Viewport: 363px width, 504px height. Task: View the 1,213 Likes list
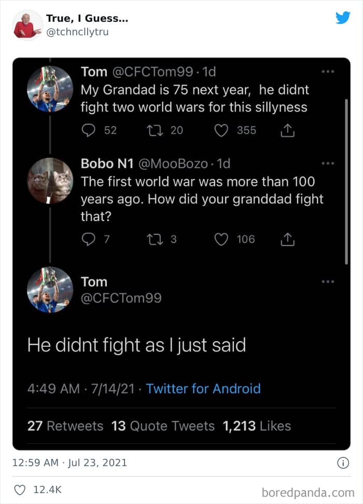coord(257,426)
